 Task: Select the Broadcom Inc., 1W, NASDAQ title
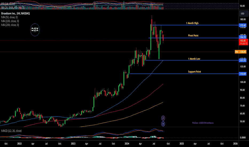tap(15, 13)
